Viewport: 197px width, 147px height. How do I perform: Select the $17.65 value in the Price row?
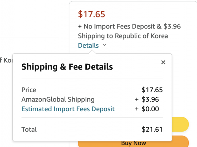pyautogui.click(x=152, y=90)
